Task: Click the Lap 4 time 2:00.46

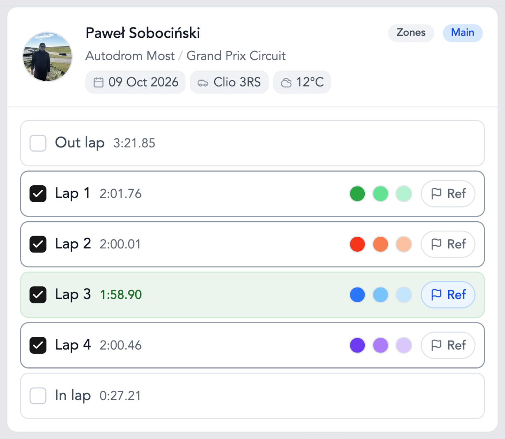Action: [120, 346]
